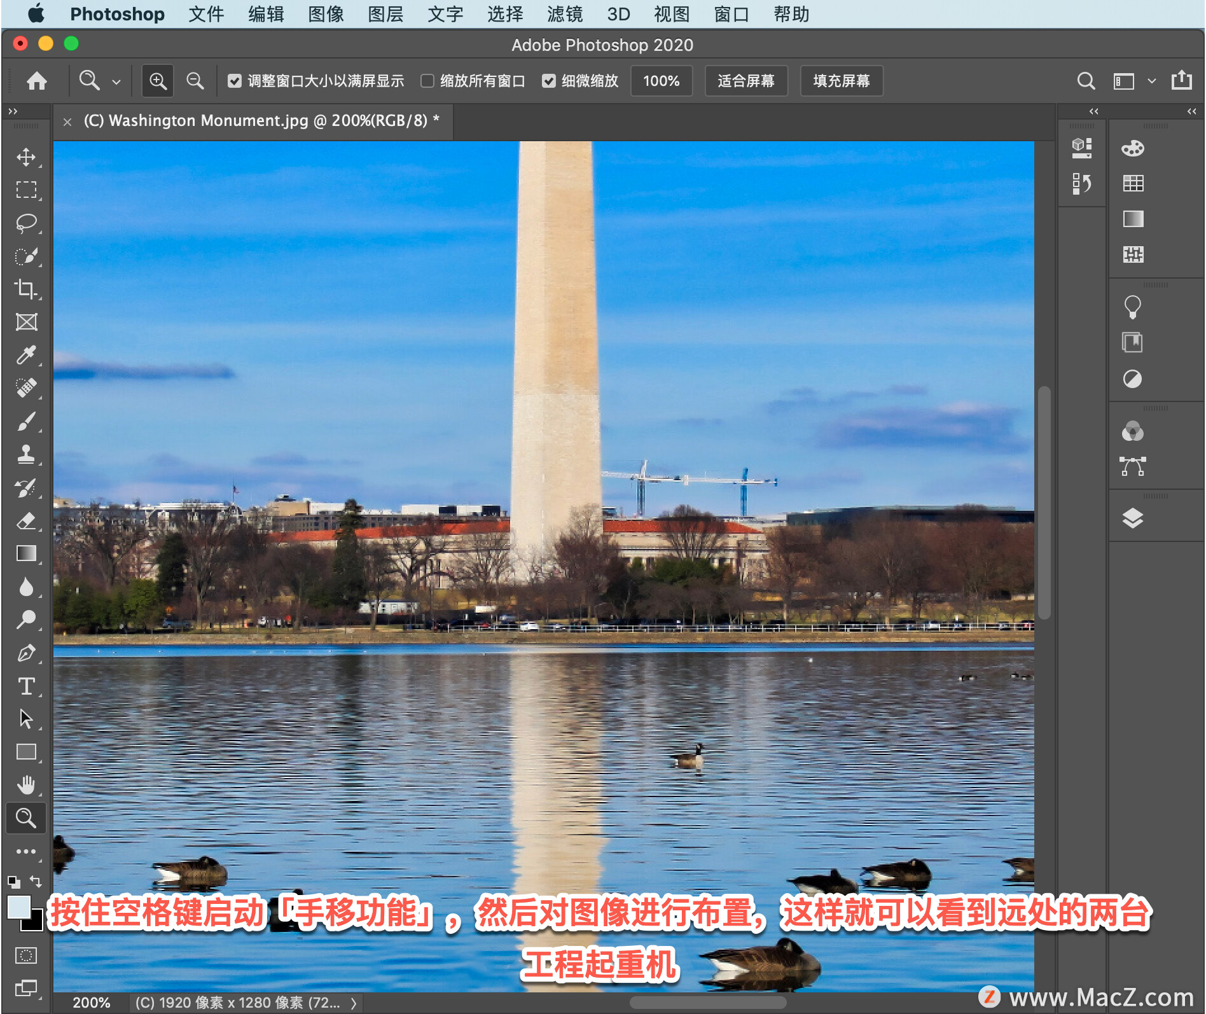Select the Clone Stamp tool
The image size is (1206, 1014).
26,454
